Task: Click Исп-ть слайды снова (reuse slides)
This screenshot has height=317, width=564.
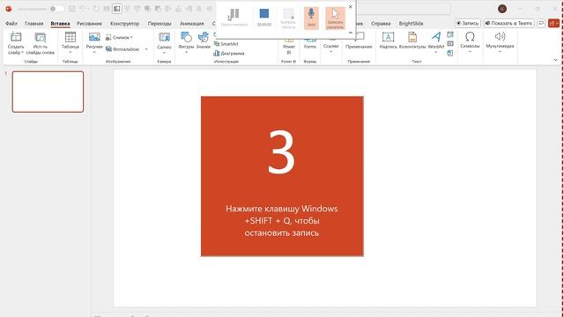Action: [x=40, y=43]
